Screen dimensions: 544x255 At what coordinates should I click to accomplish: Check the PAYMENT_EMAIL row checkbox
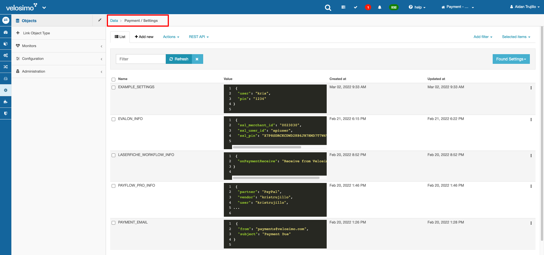click(114, 223)
